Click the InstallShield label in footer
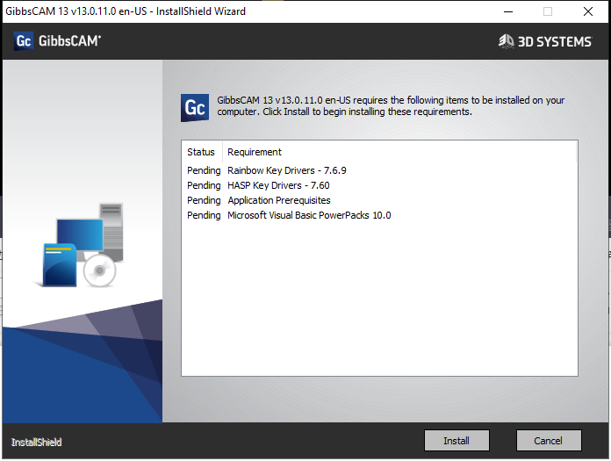Screen dimensions: 611x461 [36, 443]
